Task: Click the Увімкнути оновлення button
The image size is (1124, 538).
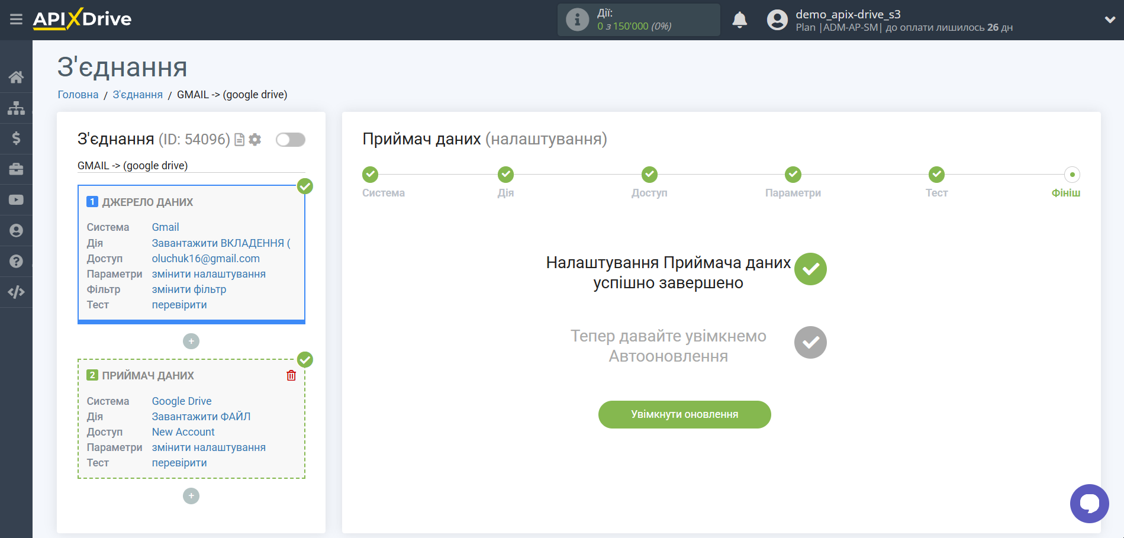Action: point(684,414)
